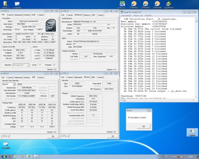Switch to the Cache tab in the processor CPU-Z window
The width and height of the screenshot is (199, 159).
(x=10, y=15)
